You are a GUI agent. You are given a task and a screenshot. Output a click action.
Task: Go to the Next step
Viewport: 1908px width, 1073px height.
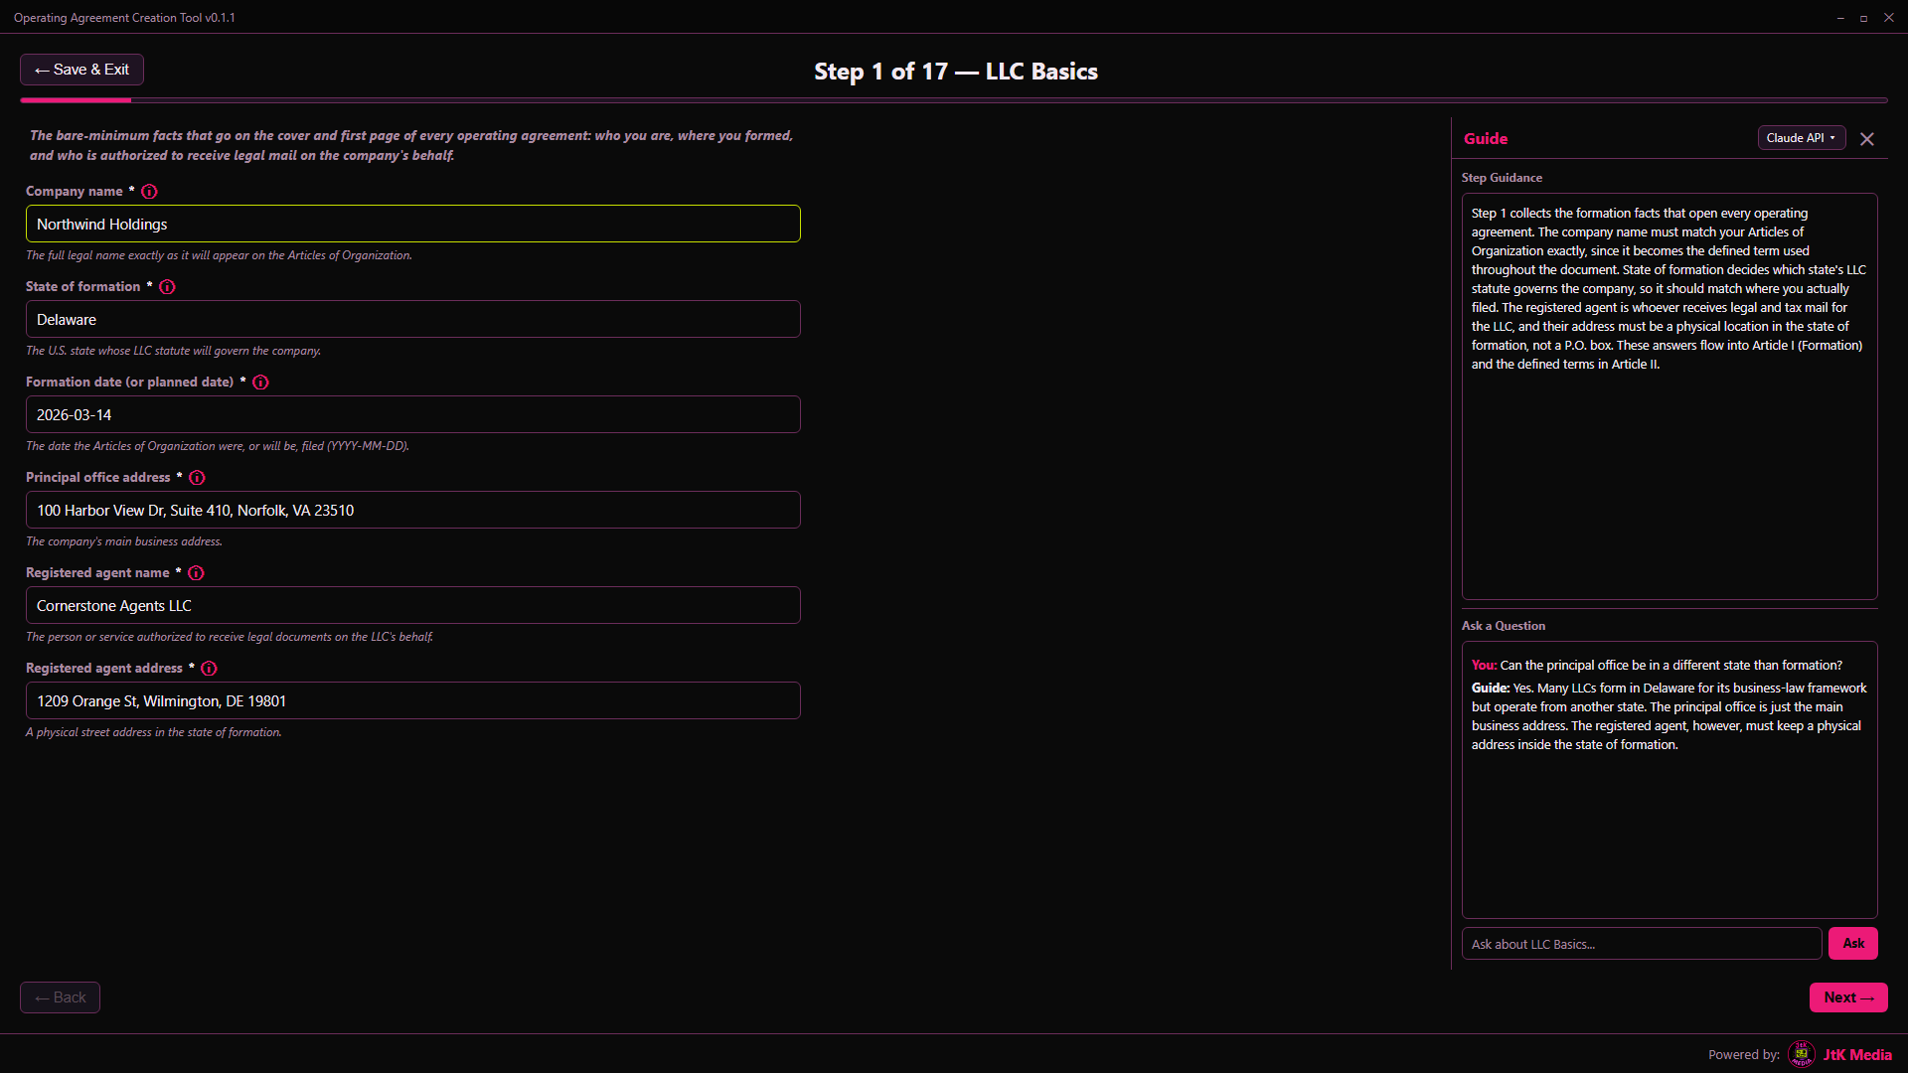(1848, 997)
